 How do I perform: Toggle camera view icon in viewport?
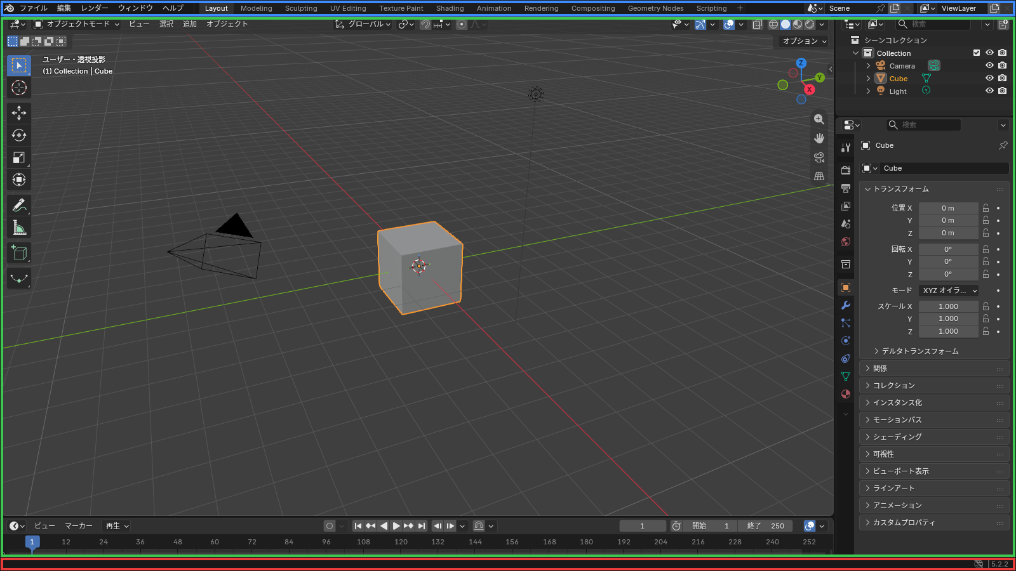pyautogui.click(x=819, y=157)
